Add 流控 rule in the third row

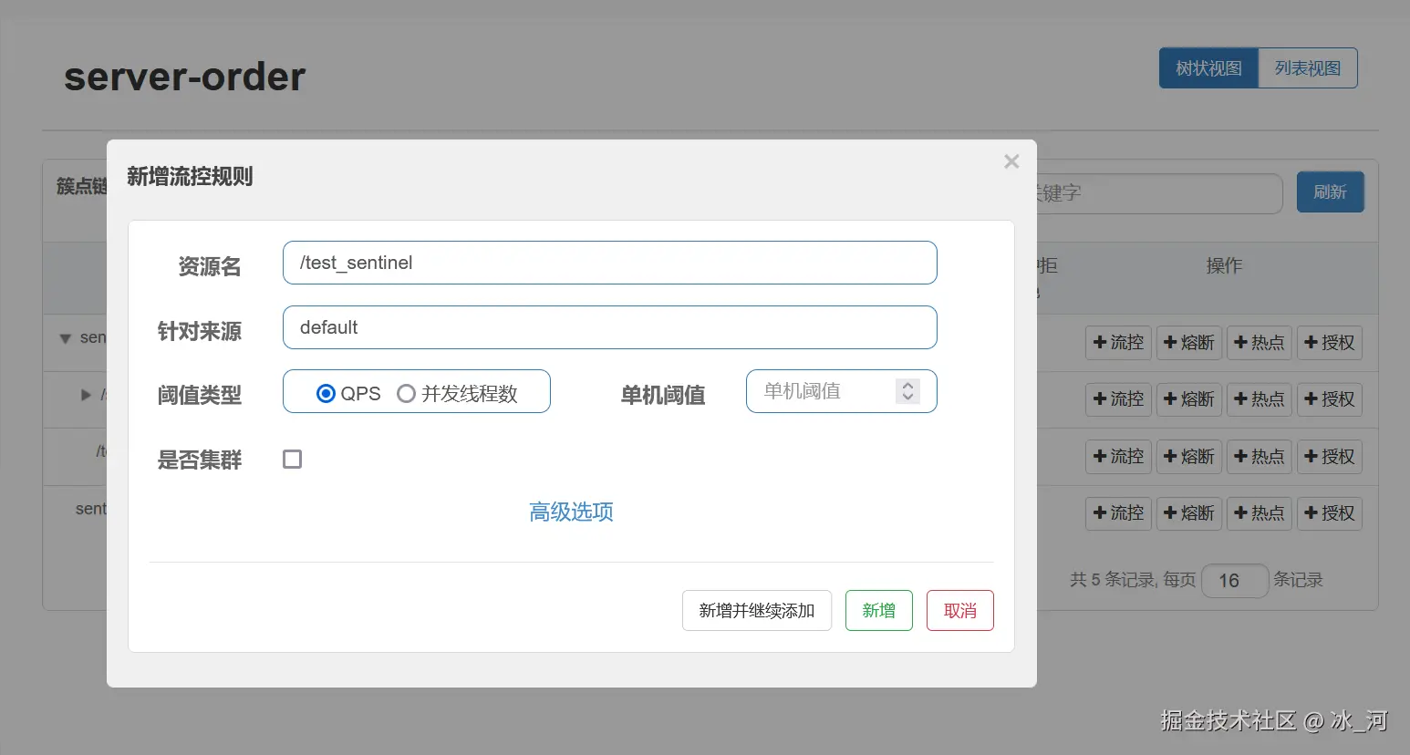click(1119, 457)
